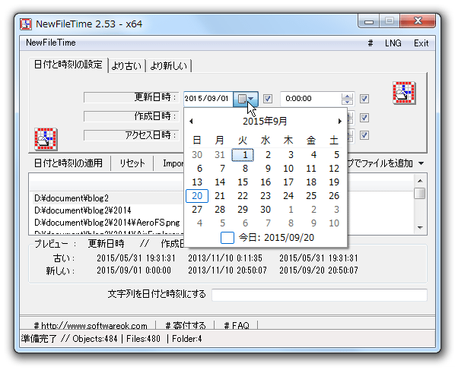Image resolution: width=458 pixels, height=370 pixels.
Task: Go to previous month in calendar
Action: coord(191,121)
